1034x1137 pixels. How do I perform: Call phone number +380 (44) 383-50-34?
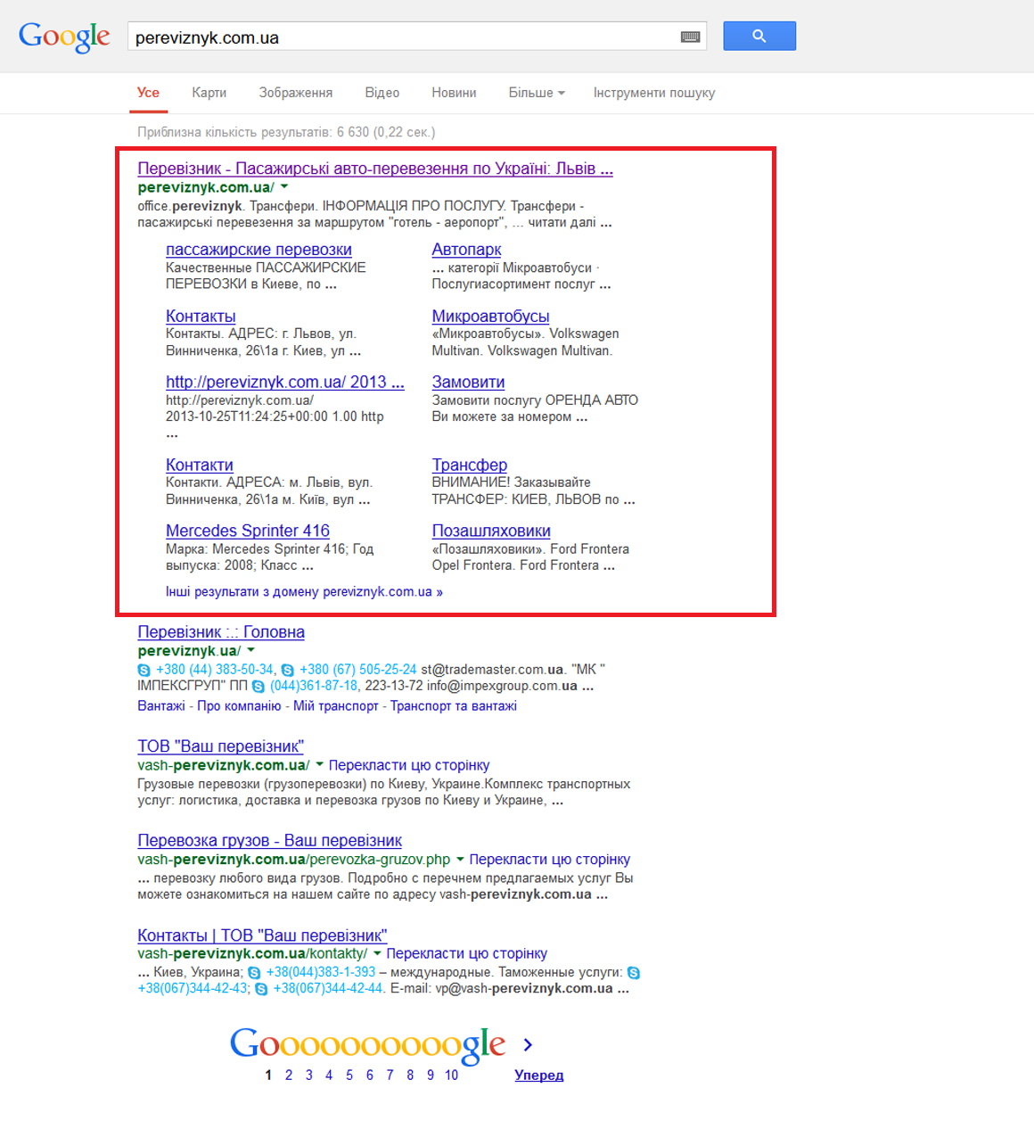(x=215, y=670)
